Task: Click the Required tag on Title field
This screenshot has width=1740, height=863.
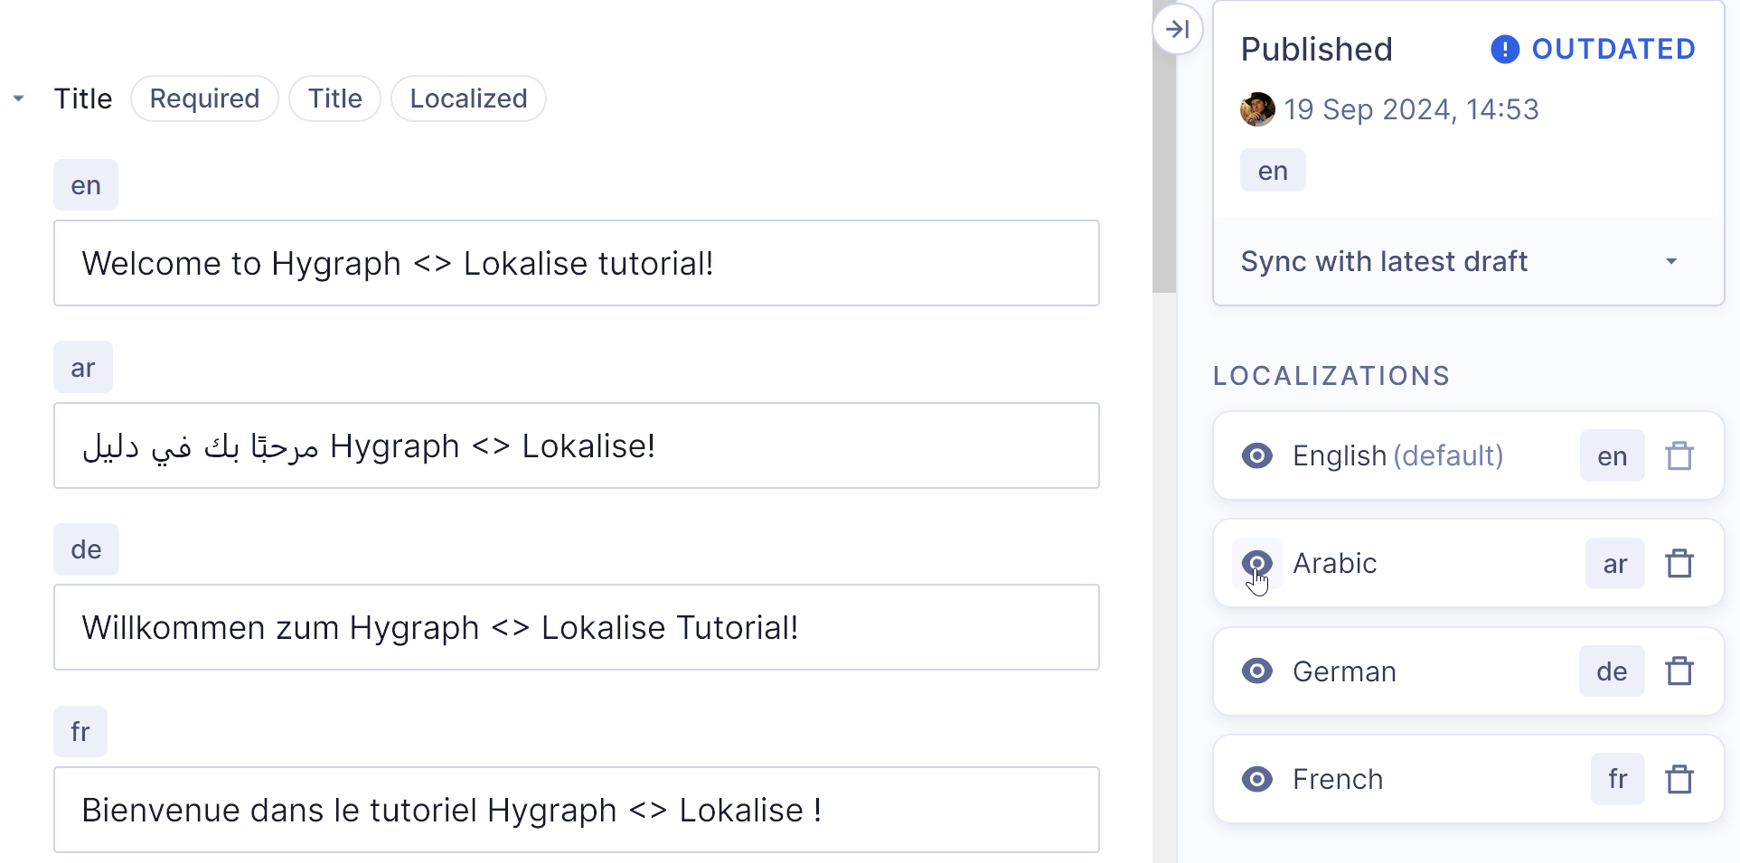Action: click(x=204, y=98)
